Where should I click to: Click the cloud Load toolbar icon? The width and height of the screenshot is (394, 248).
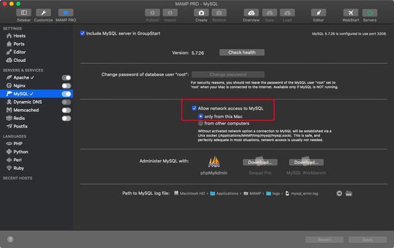[x=287, y=12]
